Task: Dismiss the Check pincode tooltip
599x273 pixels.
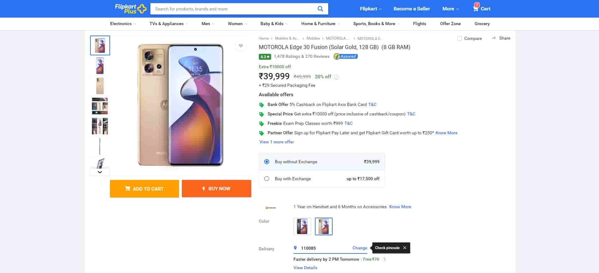Action: (404, 248)
